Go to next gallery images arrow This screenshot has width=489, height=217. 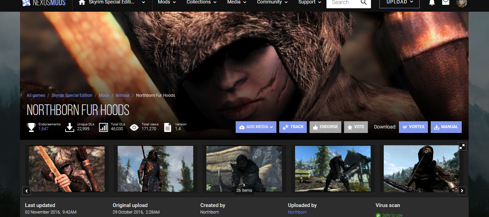[462, 190]
